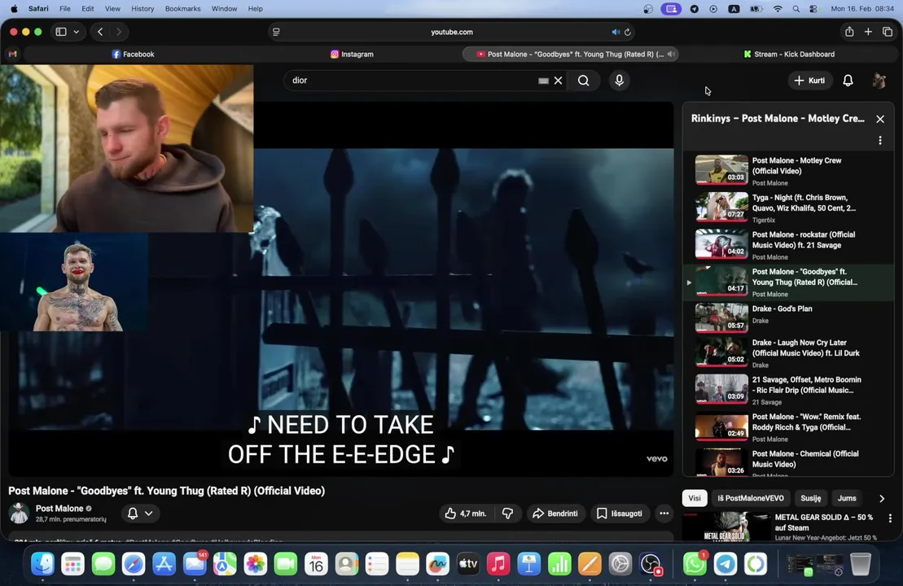Go back in Safari
This screenshot has width=903, height=586.
(x=100, y=33)
